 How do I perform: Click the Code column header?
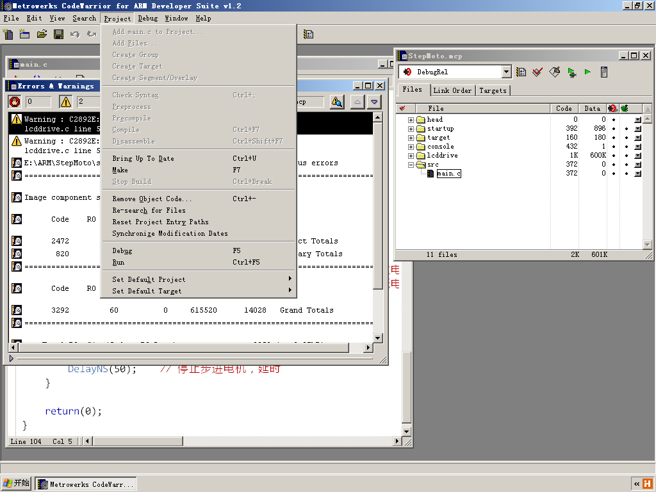(x=564, y=108)
